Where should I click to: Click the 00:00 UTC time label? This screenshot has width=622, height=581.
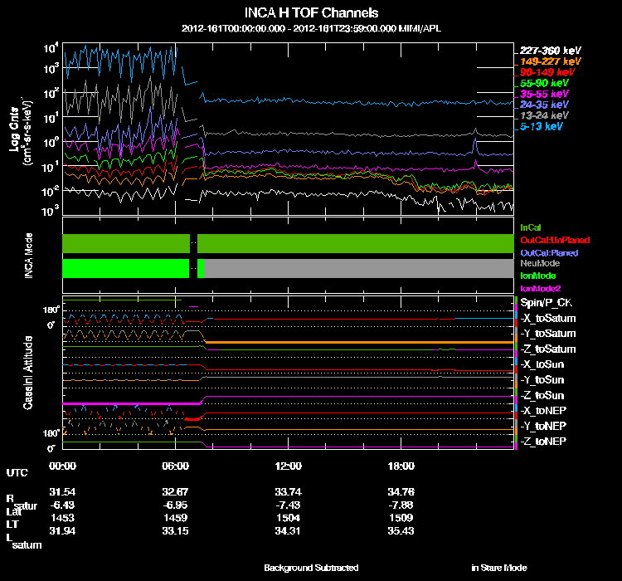click(62, 466)
